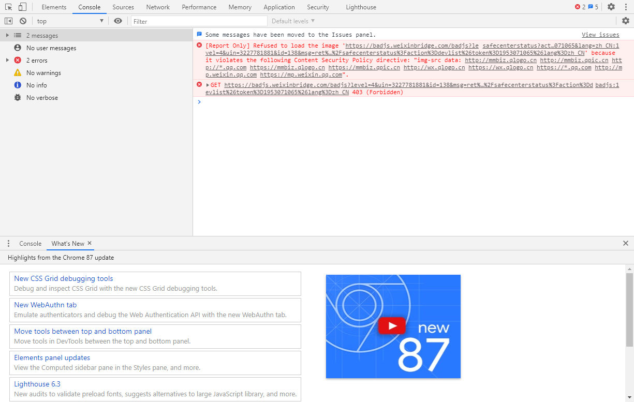The height and width of the screenshot is (402, 634).
Task: Clear the console with the ban icon
Action: [23, 21]
